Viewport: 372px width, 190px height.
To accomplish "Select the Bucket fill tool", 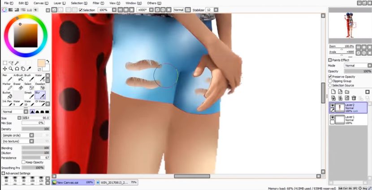I will click(7, 95).
